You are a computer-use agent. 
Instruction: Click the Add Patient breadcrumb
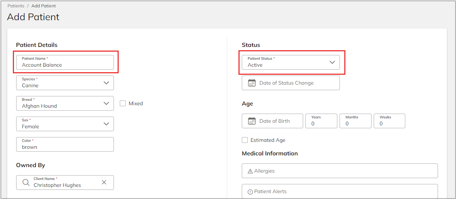point(44,6)
